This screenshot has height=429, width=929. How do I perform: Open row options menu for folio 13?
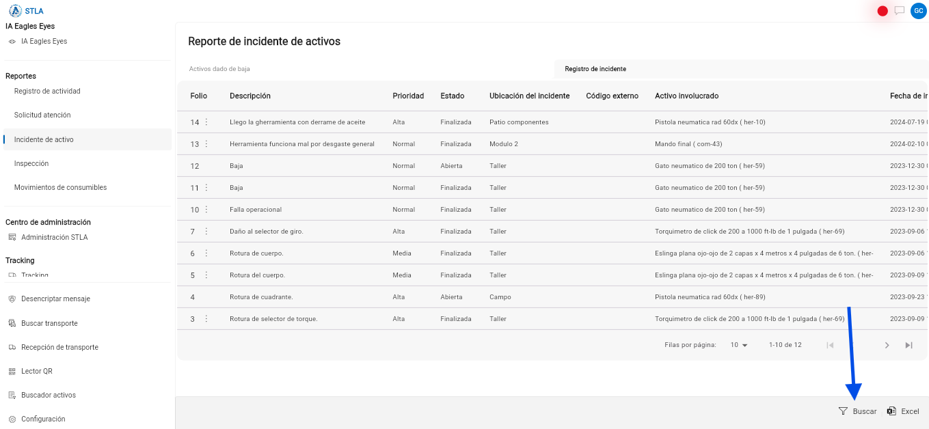(x=206, y=144)
